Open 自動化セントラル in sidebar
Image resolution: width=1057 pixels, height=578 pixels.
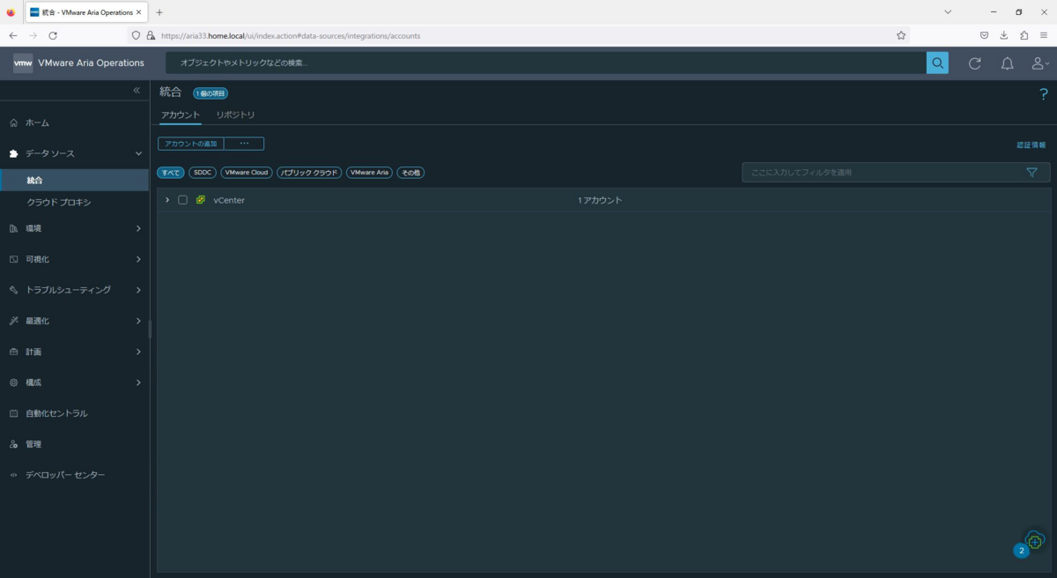coord(56,413)
